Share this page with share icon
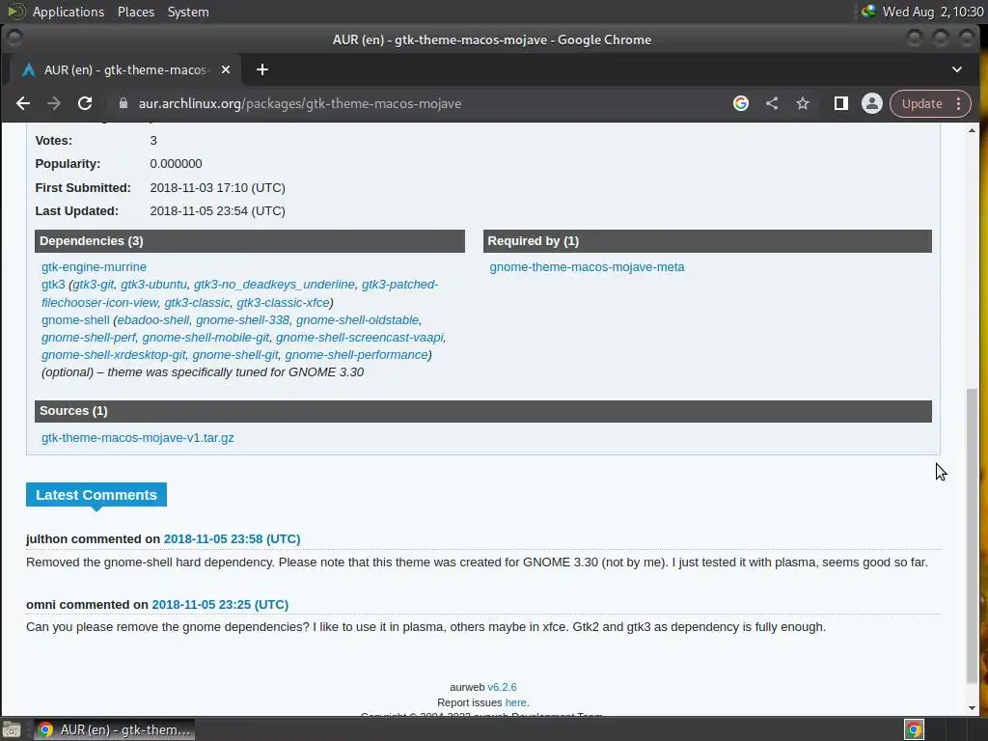988x741 pixels. tap(772, 103)
